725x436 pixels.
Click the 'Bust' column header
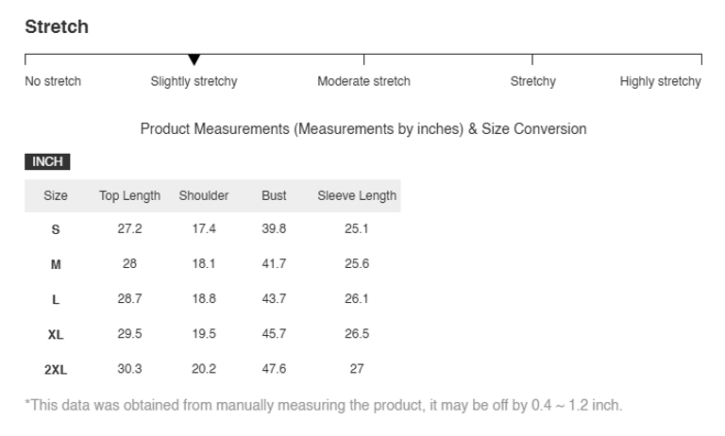pos(274,196)
